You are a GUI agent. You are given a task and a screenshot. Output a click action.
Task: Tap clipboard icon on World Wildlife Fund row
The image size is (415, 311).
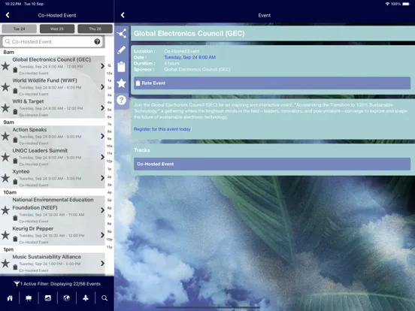(15, 91)
